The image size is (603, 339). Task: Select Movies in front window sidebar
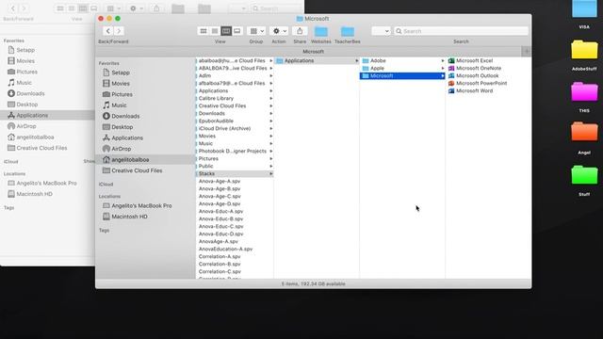click(x=144, y=83)
